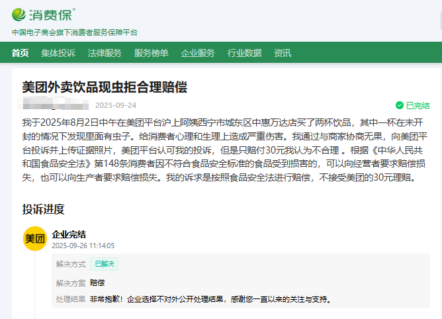Open the 集体投诉 navigation tab
Image resolution: width=442 pixels, height=319 pixels.
pyautogui.click(x=58, y=53)
